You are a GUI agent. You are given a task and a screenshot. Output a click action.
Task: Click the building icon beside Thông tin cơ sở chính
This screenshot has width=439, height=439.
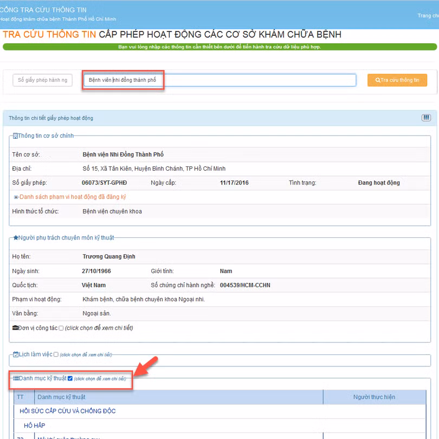click(15, 135)
